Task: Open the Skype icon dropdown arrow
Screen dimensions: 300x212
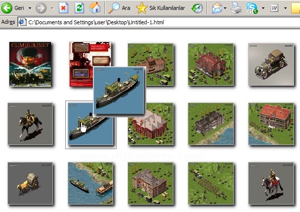Action: point(263,8)
